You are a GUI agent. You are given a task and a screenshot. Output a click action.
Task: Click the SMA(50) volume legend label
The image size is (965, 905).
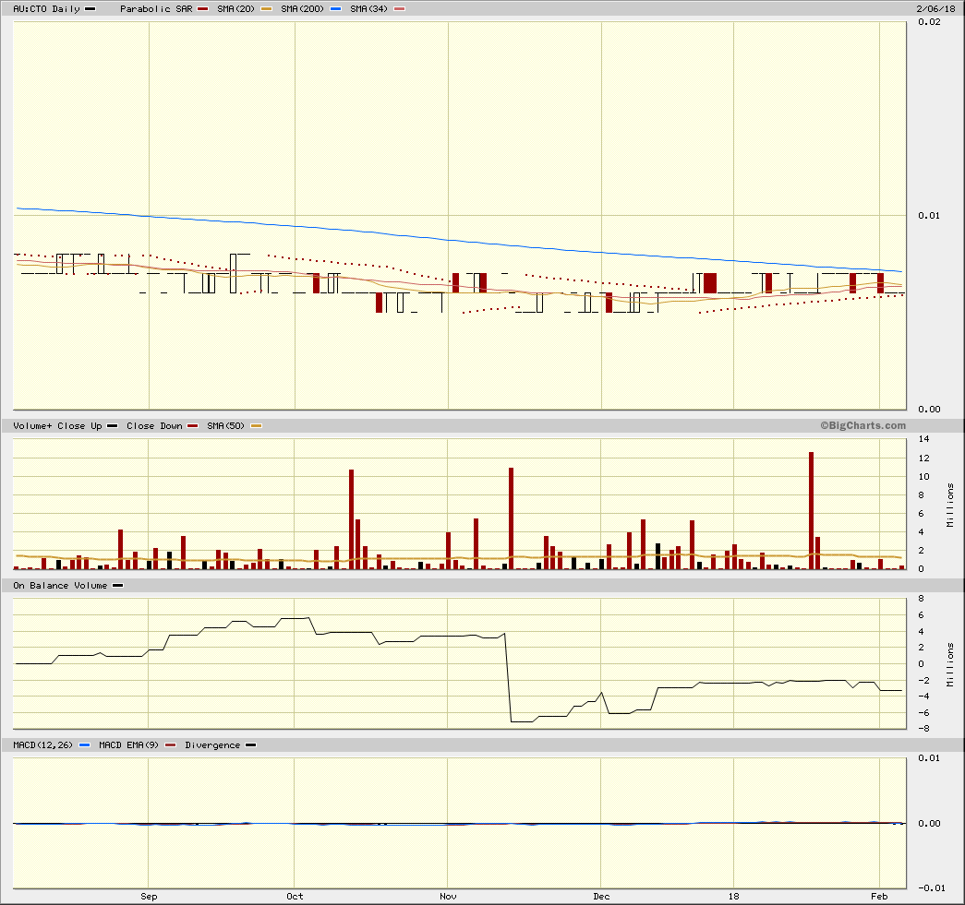(x=225, y=425)
